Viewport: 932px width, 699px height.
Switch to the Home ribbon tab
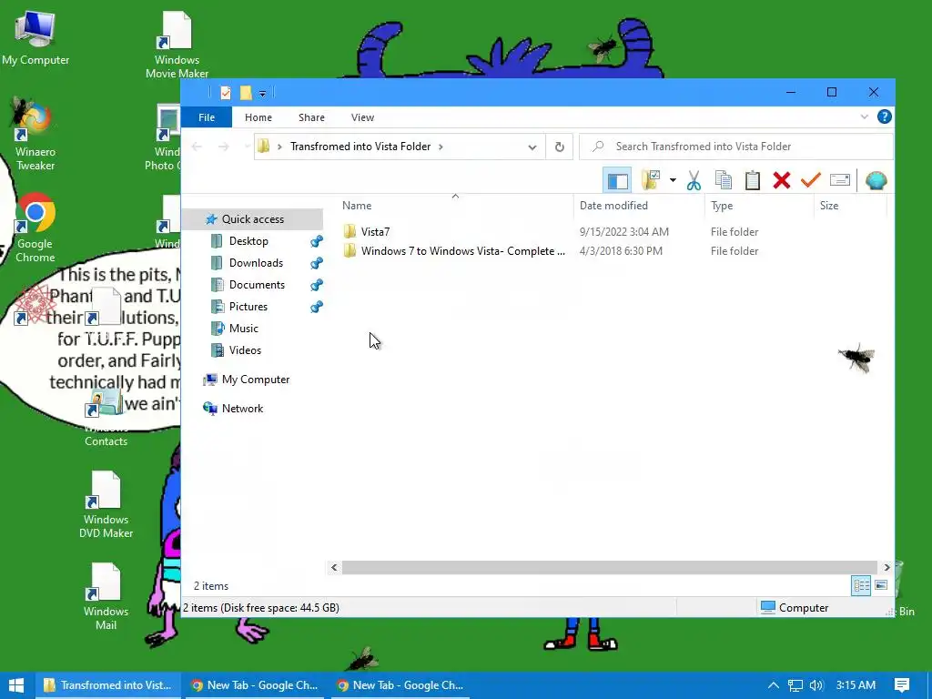(258, 117)
